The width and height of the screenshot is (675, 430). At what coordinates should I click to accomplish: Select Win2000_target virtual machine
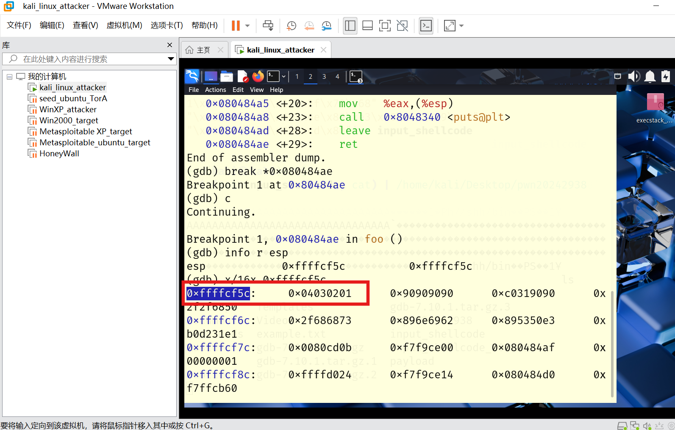tap(69, 120)
